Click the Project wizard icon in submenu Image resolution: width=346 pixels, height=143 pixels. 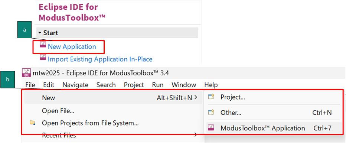211,97
